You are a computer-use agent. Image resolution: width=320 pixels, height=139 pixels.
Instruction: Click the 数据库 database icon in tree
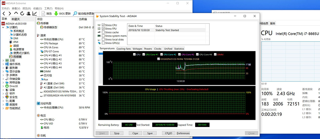(x=7, y=105)
